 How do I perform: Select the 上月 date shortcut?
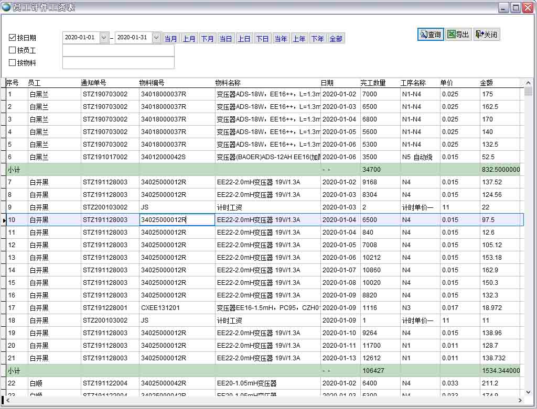pyautogui.click(x=189, y=39)
